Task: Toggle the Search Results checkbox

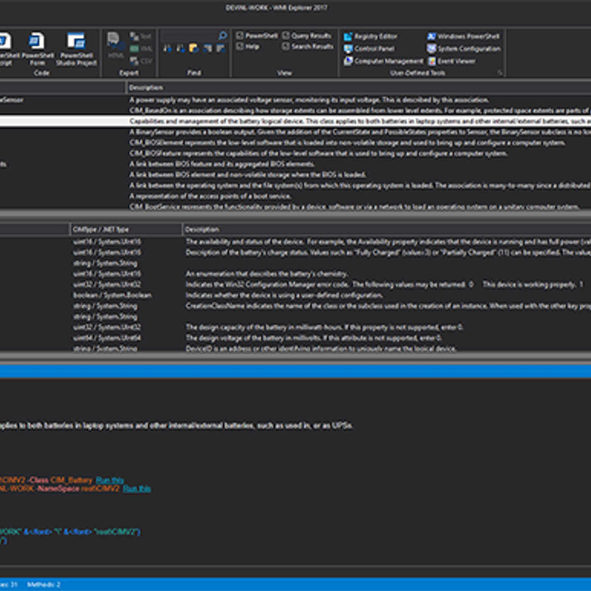Action: [286, 46]
